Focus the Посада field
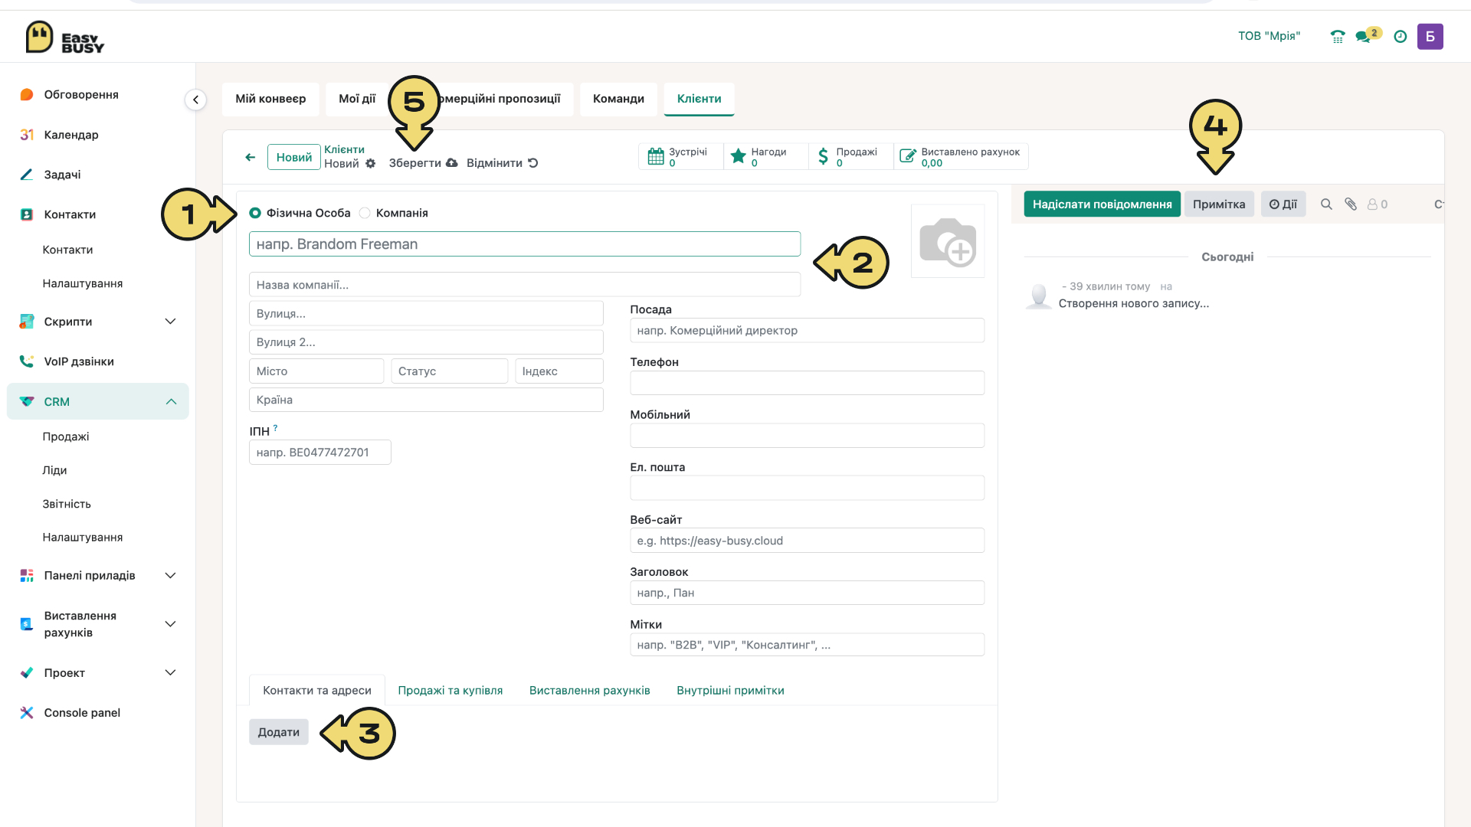The image size is (1471, 827). (x=807, y=331)
